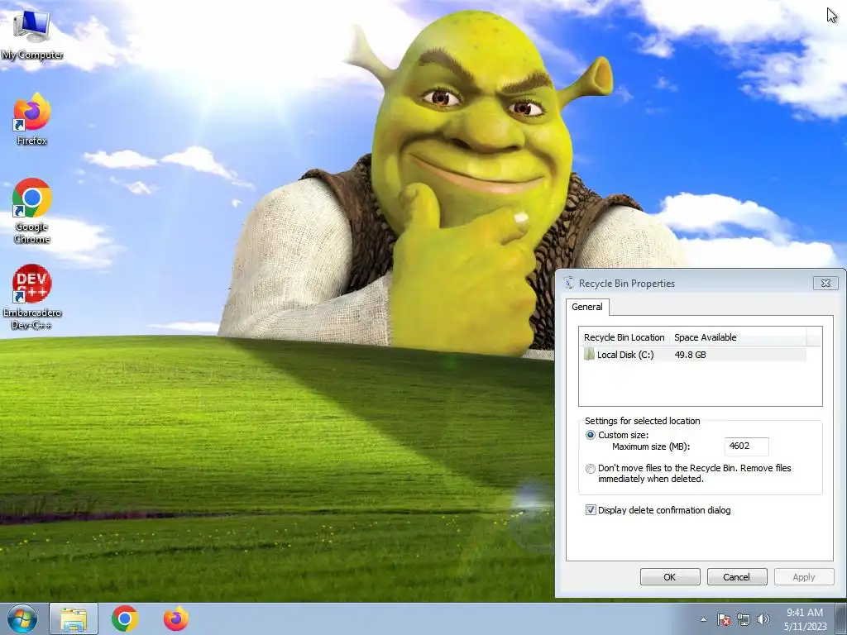Image resolution: width=847 pixels, height=635 pixels.
Task: Click the Apply button
Action: coord(804,576)
